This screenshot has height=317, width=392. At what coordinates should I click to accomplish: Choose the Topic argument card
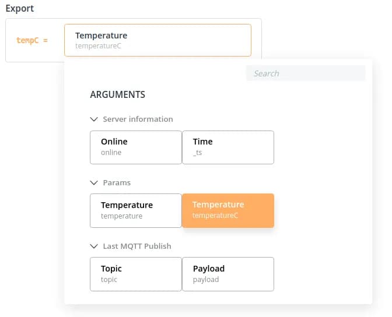coord(136,274)
